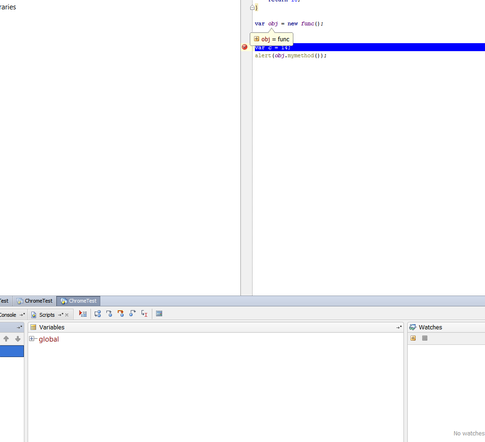Click the Watches panel title
The width and height of the screenshot is (485, 442).
(x=430, y=327)
